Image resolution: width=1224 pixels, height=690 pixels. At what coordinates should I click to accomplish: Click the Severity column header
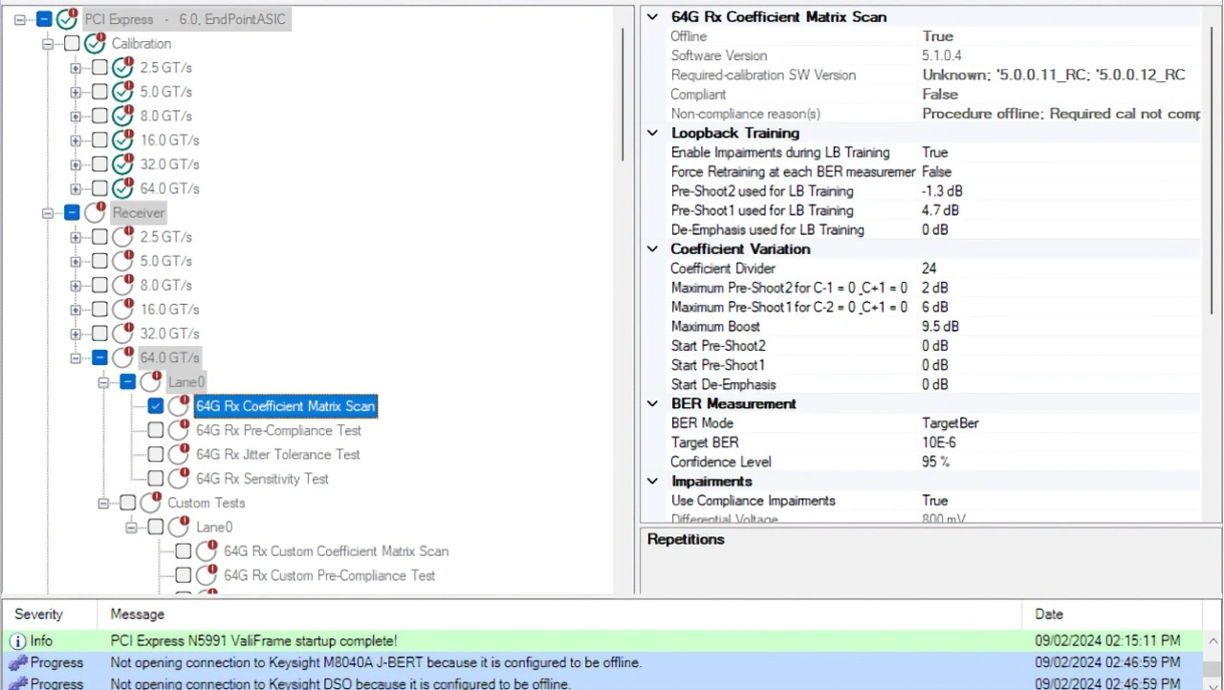[39, 615]
